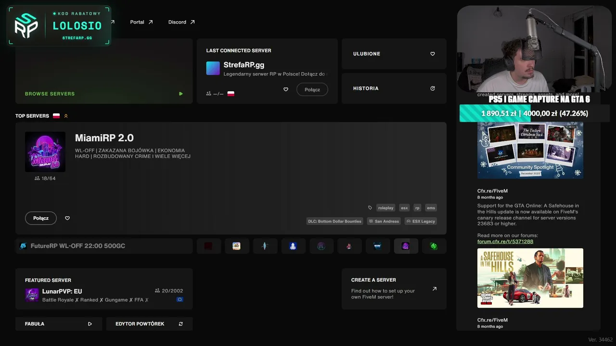616x346 pixels.
Task: Select the FutureRP server logo icon
Action: (23, 246)
